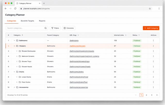Expand the Shower Heads category
Image resolution: width=165 pixels, height=105 pixels.
[x=17, y=67]
